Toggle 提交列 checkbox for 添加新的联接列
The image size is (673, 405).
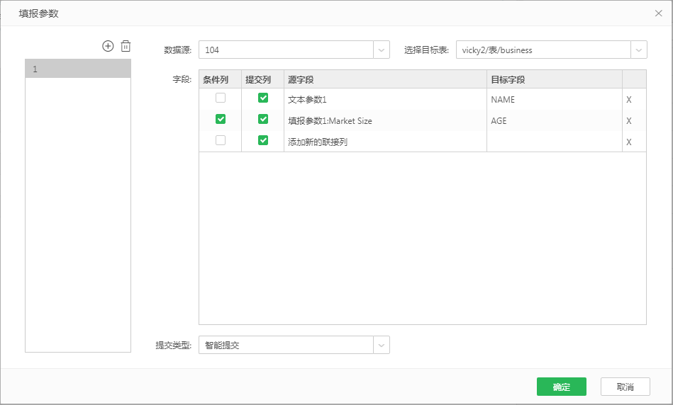tap(263, 141)
